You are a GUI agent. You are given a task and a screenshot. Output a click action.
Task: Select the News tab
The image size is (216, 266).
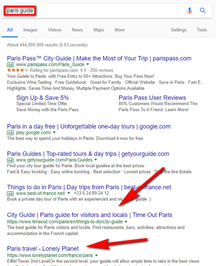(x=77, y=30)
